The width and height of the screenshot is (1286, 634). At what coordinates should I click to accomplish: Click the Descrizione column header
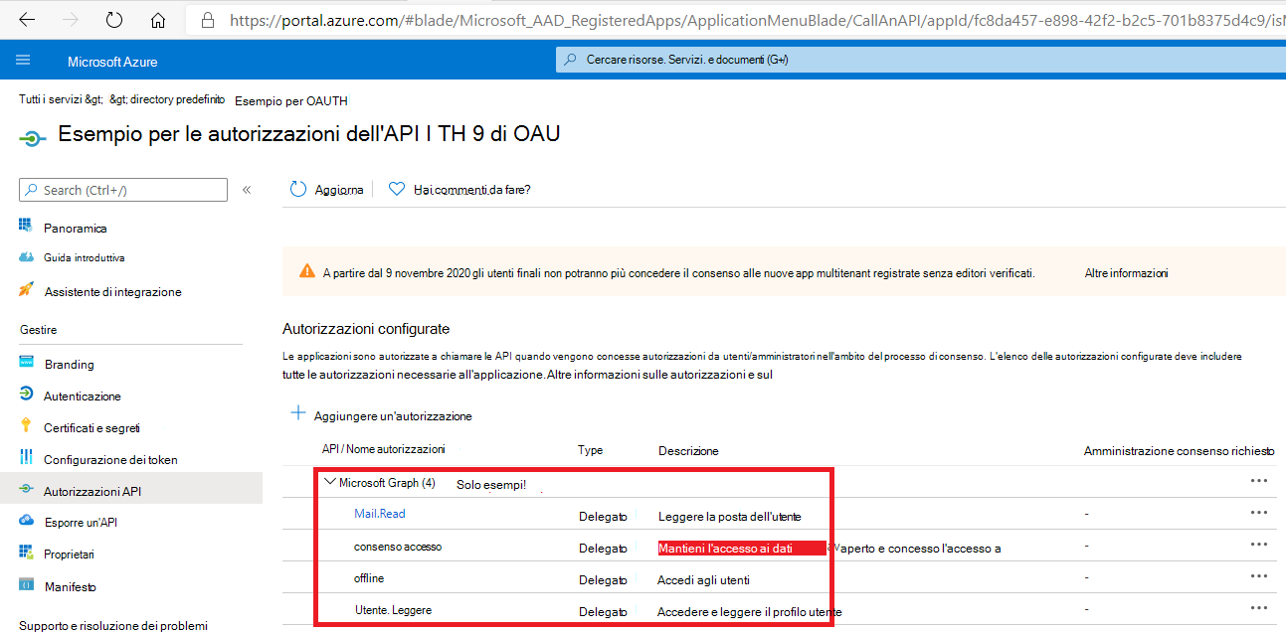[688, 450]
